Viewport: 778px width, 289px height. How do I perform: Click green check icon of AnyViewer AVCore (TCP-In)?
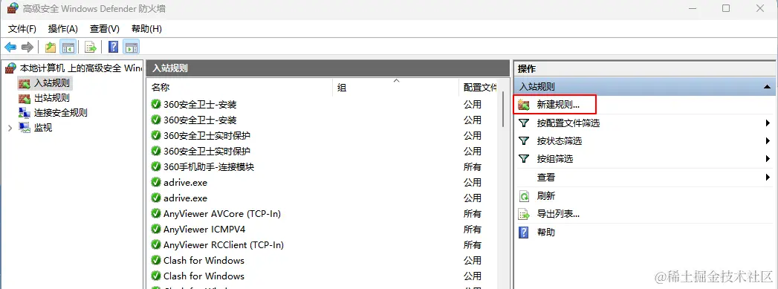click(x=156, y=214)
